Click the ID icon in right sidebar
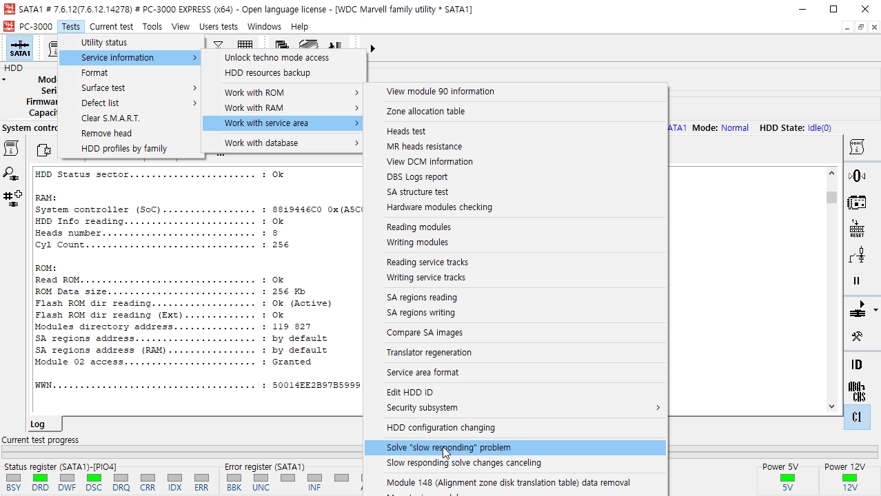 (857, 364)
